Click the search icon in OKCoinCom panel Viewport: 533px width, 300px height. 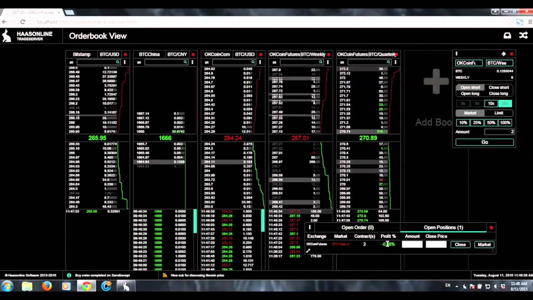[253, 62]
